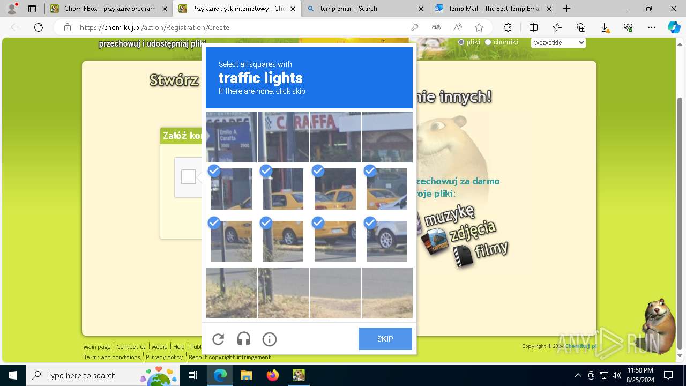
Task: Open the Main page footer link
Action: tap(97, 347)
